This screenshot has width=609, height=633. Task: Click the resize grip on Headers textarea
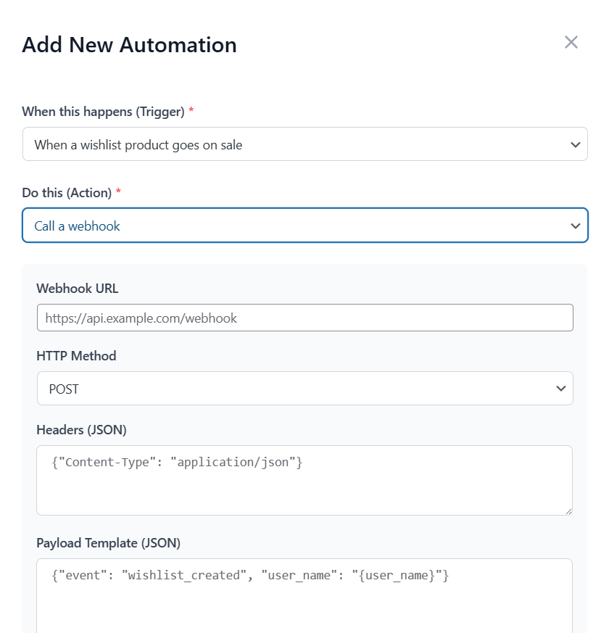[x=568, y=512]
